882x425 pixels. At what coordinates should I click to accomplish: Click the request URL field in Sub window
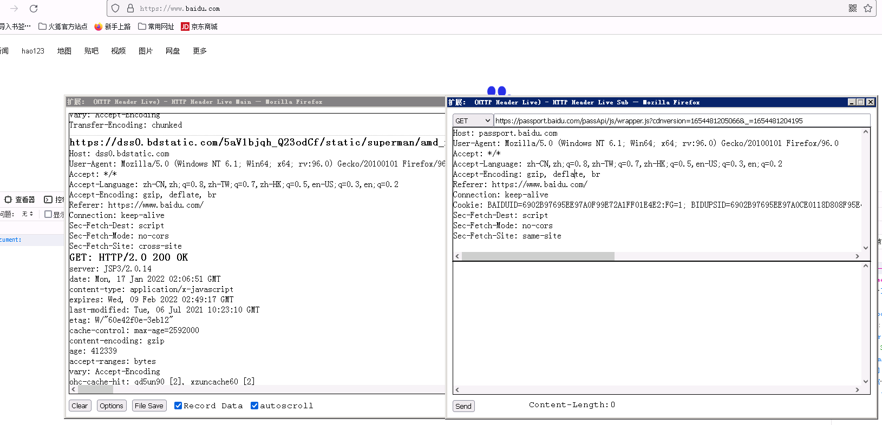682,121
